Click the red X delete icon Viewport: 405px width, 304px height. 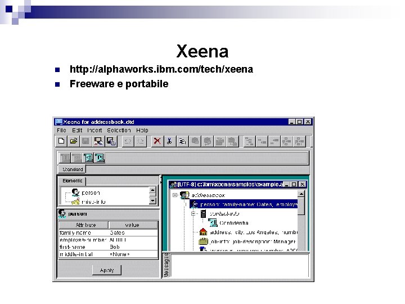point(157,141)
